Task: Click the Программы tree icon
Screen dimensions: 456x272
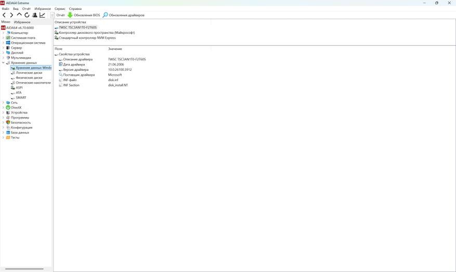Action: point(8,118)
